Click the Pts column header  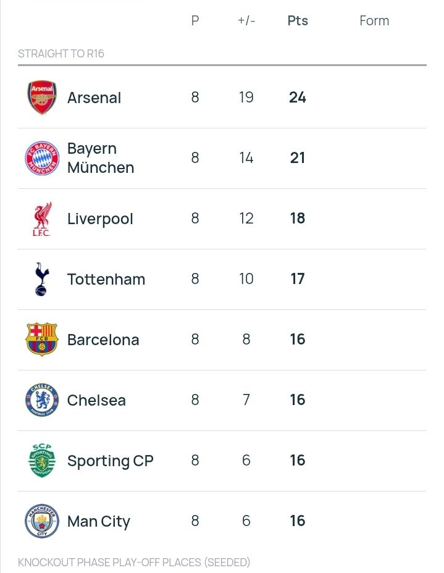pos(298,20)
